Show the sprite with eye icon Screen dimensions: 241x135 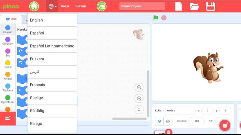coord(159,121)
